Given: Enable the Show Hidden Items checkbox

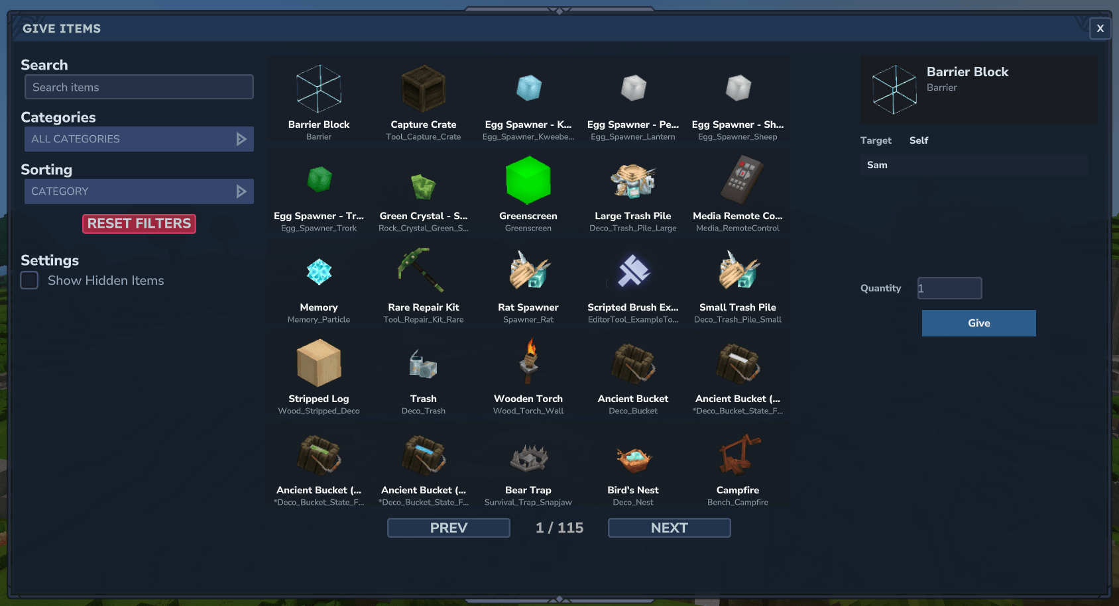Looking at the screenshot, I should click(x=30, y=280).
